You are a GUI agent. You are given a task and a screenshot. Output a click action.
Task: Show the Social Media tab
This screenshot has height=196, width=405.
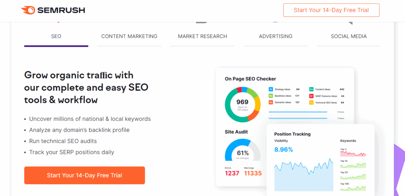pos(349,36)
